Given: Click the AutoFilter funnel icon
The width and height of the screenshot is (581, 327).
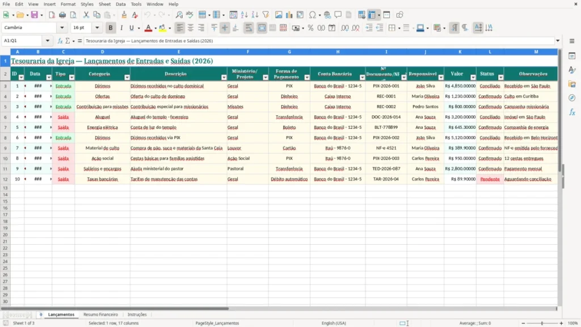Looking at the screenshot, I should point(266,15).
